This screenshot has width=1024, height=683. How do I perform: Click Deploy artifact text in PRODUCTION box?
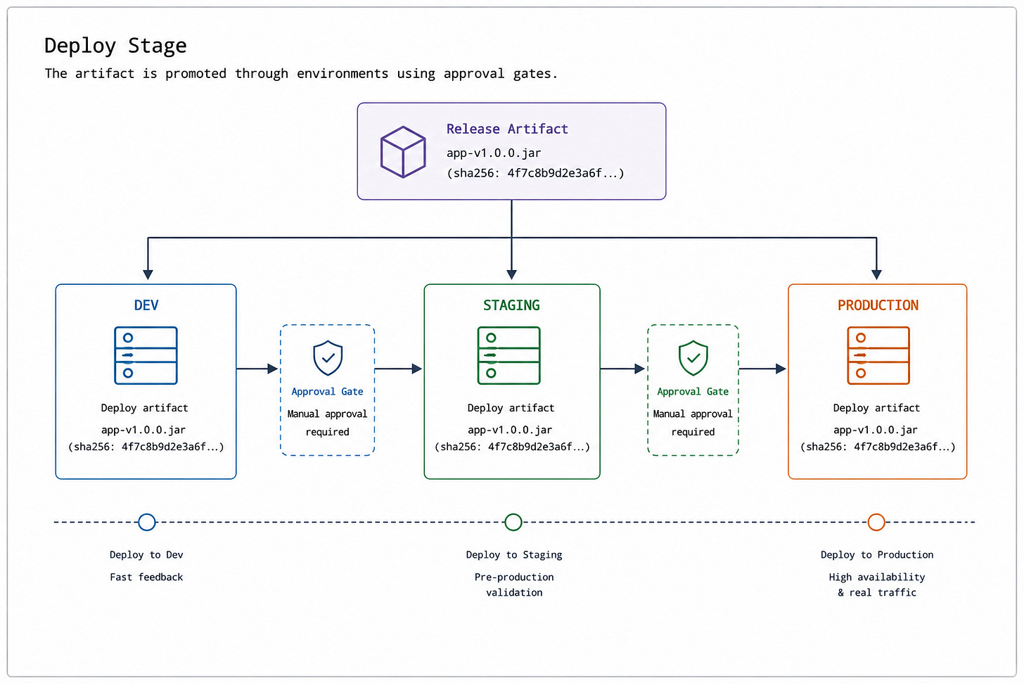tap(876, 408)
